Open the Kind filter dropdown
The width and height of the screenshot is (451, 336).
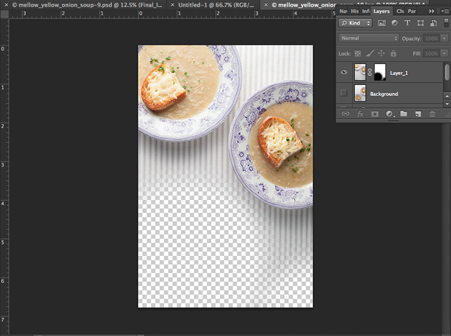point(356,23)
